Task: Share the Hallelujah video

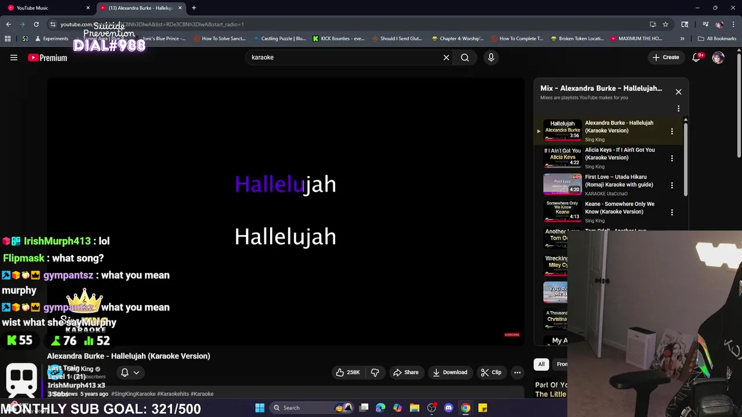Action: pos(406,372)
